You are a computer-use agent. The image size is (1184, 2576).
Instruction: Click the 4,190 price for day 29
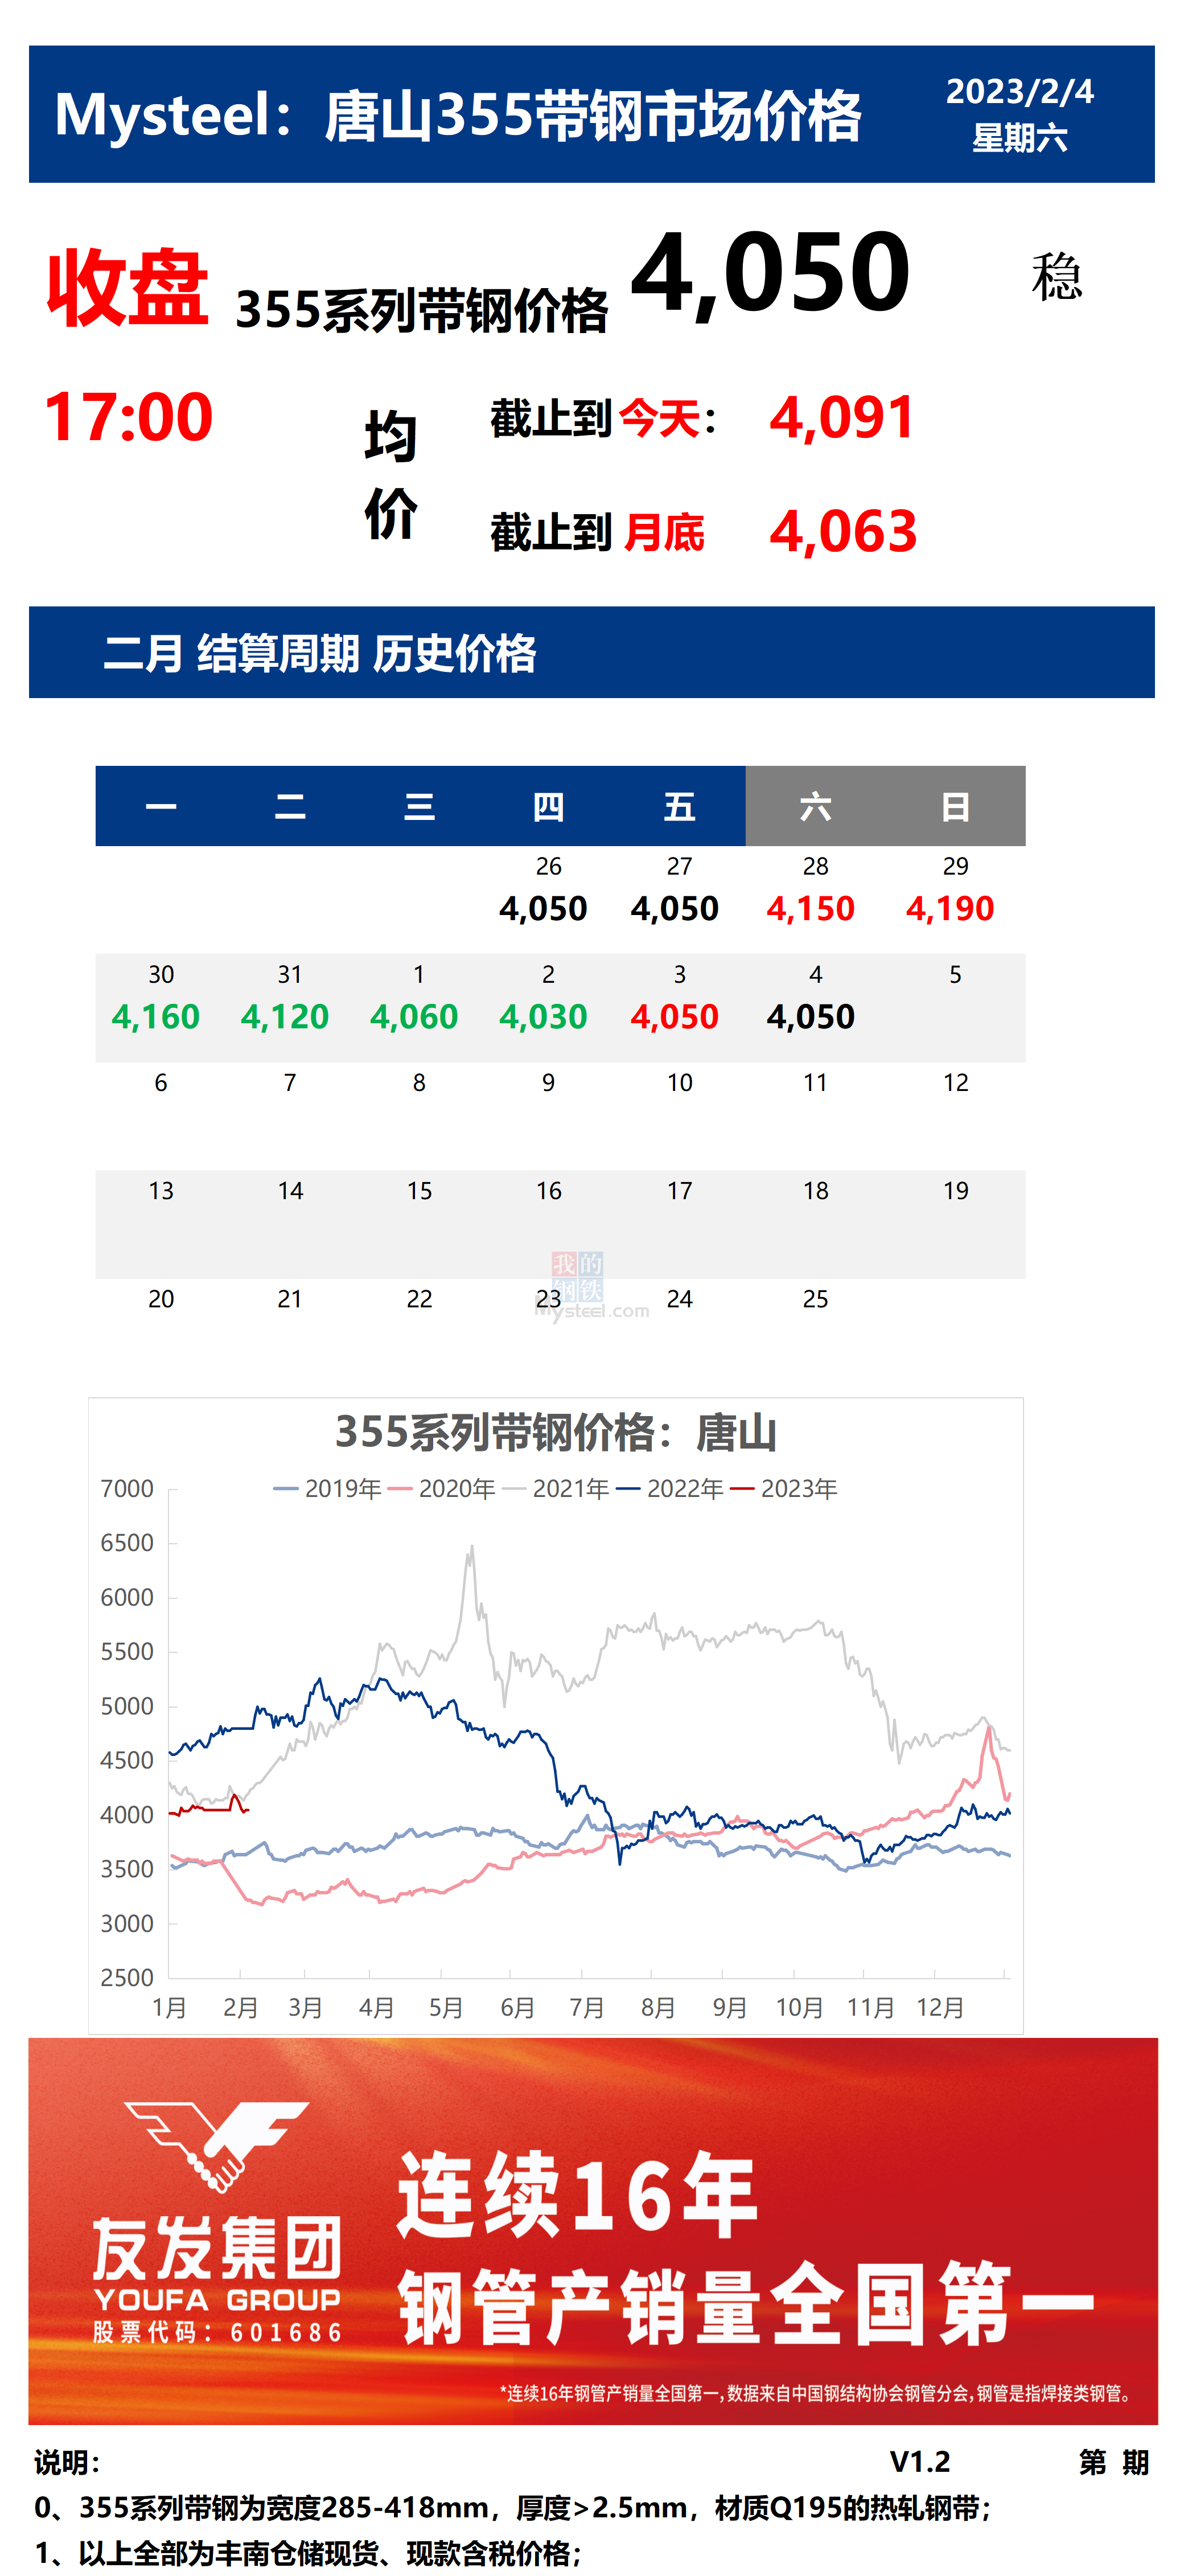[x=950, y=909]
